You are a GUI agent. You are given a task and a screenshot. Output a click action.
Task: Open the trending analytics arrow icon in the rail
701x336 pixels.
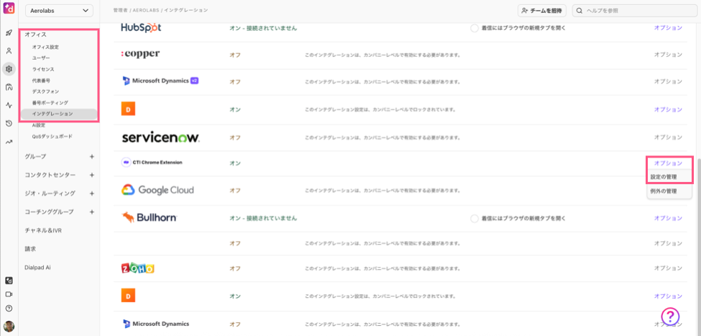(x=9, y=142)
